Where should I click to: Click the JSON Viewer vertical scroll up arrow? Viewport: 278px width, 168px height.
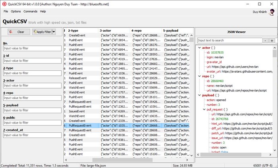pyautogui.click(x=275, y=48)
